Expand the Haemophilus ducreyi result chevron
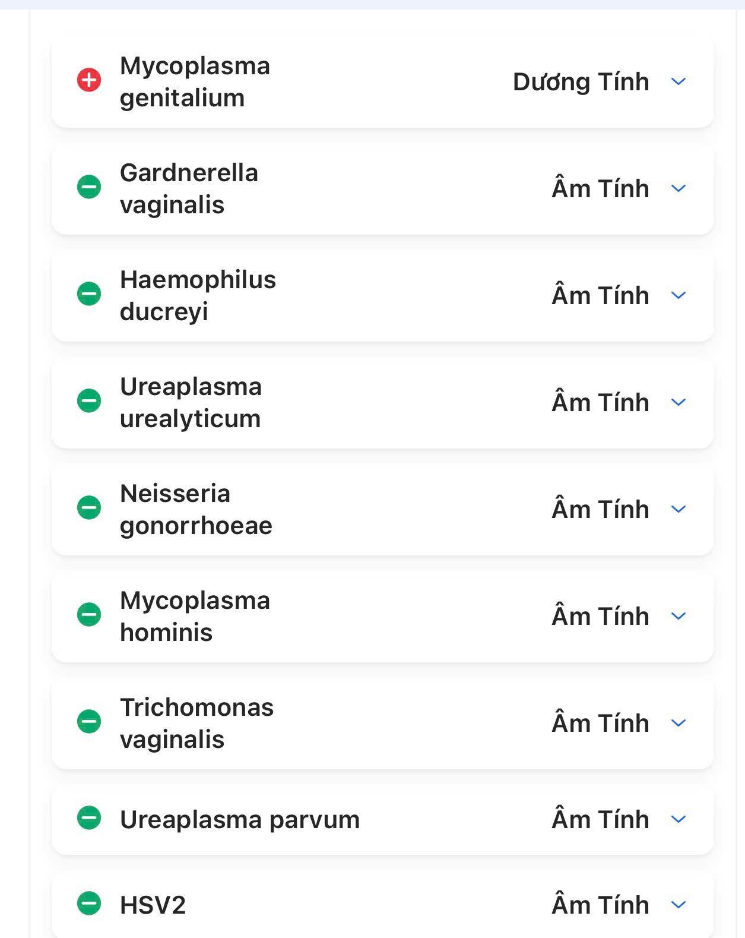 click(x=678, y=295)
